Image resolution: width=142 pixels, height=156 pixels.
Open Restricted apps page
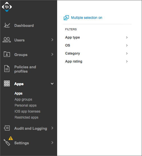[26, 117]
